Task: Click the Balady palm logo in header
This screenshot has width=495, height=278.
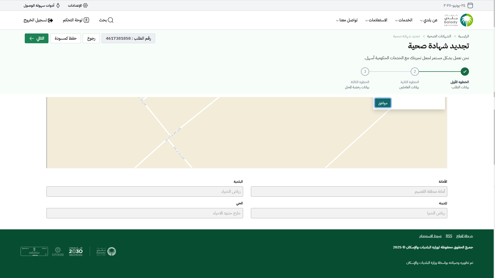Action: pyautogui.click(x=467, y=20)
